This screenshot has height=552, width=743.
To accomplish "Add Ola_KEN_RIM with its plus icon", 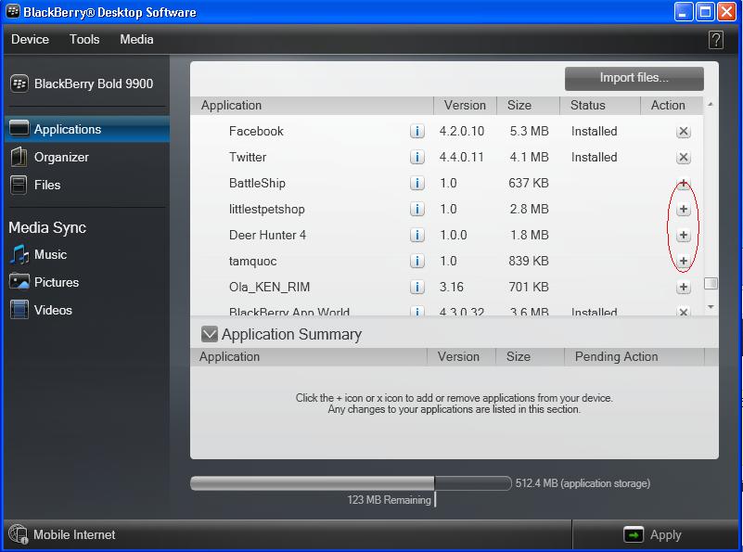I will point(684,288).
